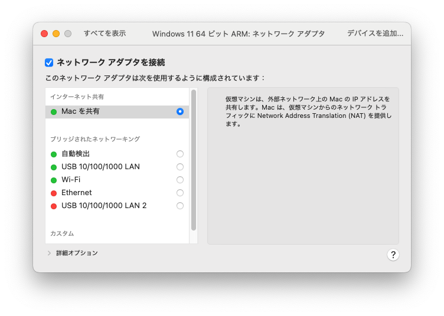Viewport: 444px width, 316px height.
Task: Choose the Ethernet radio button
Action: pos(180,193)
